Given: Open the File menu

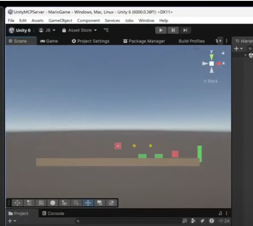Looking at the screenshot, I should (x=11, y=21).
